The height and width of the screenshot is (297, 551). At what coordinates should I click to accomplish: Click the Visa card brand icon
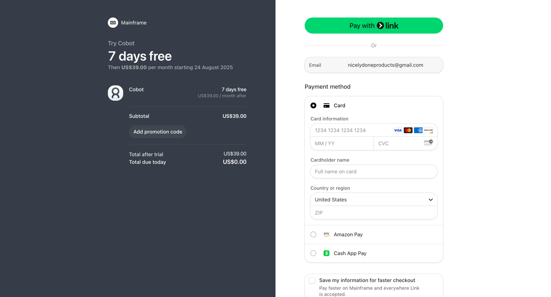[x=398, y=130]
